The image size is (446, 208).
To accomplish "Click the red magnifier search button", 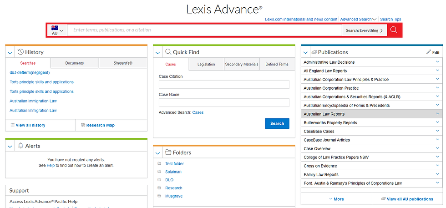I will [394, 30].
